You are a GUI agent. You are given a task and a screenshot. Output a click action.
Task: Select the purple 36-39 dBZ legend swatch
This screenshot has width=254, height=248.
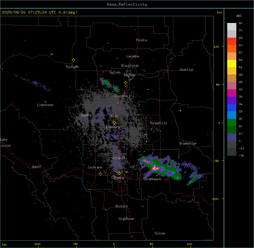click(x=232, y=100)
